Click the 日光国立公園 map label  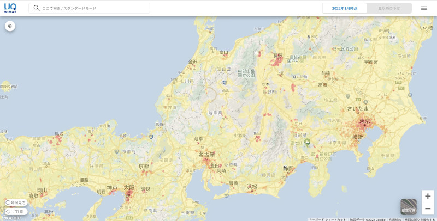[x=345, y=49]
